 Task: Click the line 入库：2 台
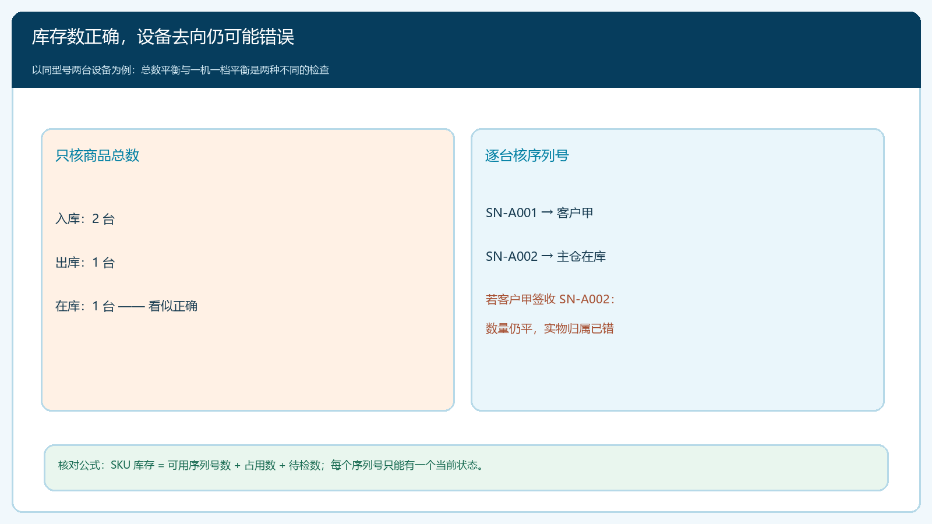coord(85,219)
